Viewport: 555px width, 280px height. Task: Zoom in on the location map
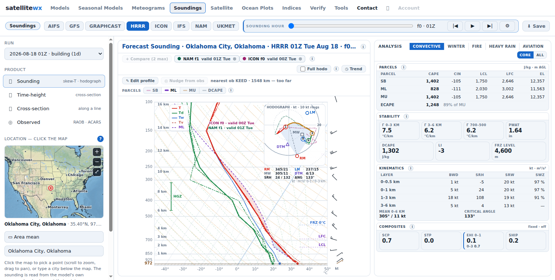click(x=97, y=152)
